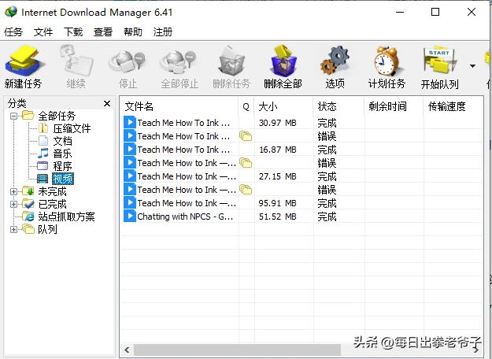This screenshot has width=492, height=359.
Task: Click the 继续 resume toolbar icon
Action: pos(76,61)
